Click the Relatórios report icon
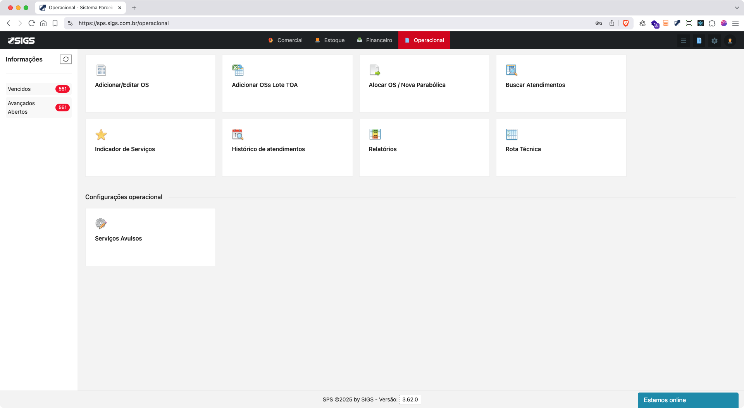744x408 pixels. pos(375,134)
